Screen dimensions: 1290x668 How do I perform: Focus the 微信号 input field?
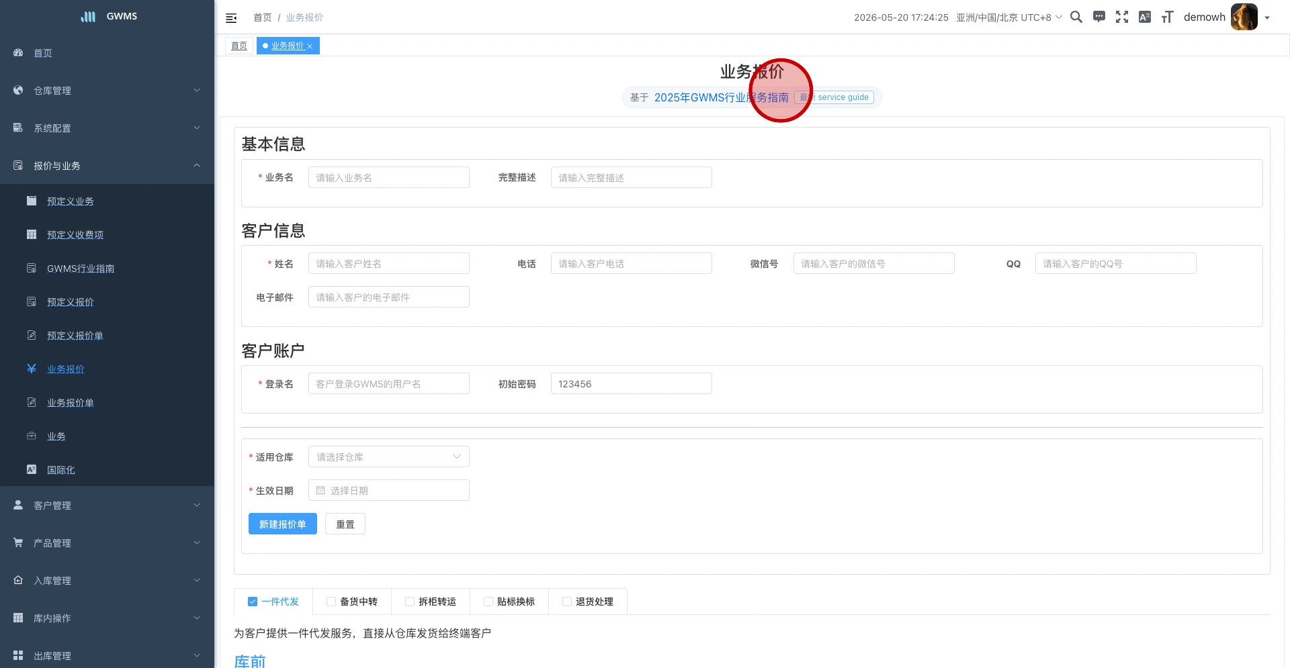[x=873, y=263]
